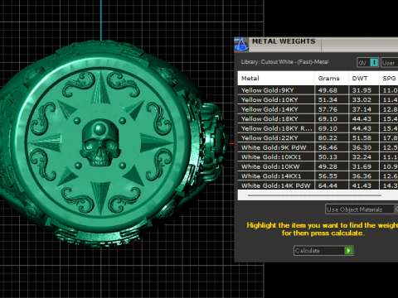Select the White Gold:10KX1 row

(318, 156)
